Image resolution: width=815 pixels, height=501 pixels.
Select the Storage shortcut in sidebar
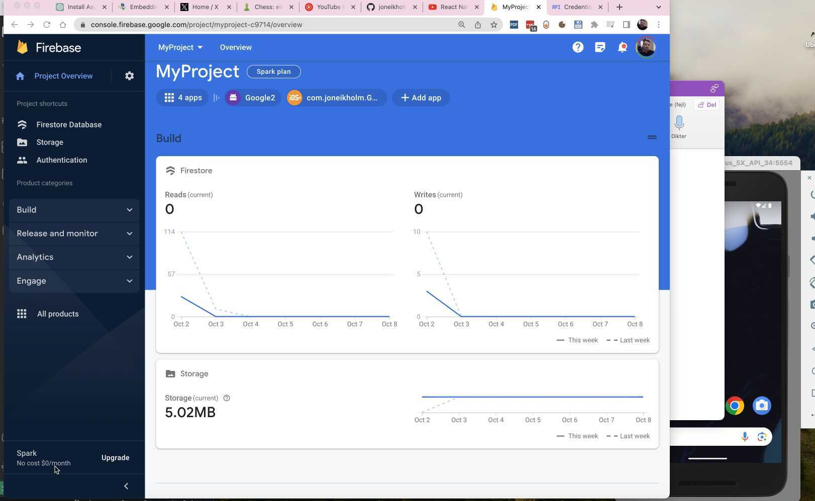coord(49,142)
